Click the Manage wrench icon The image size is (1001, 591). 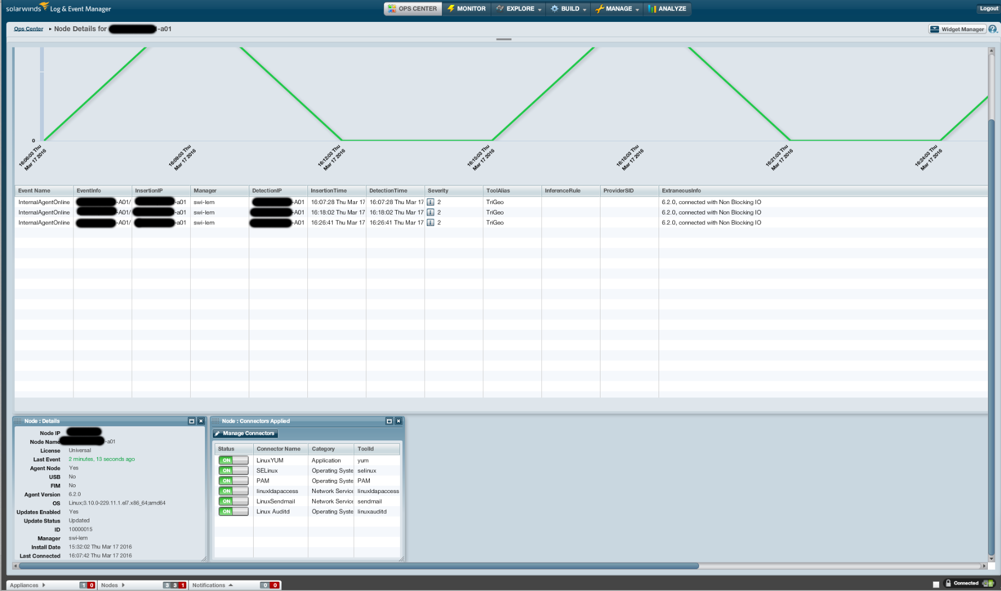[x=599, y=9]
